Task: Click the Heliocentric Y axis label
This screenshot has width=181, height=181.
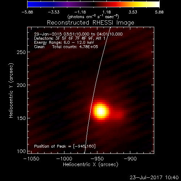Action: pyautogui.click(x=11, y=90)
